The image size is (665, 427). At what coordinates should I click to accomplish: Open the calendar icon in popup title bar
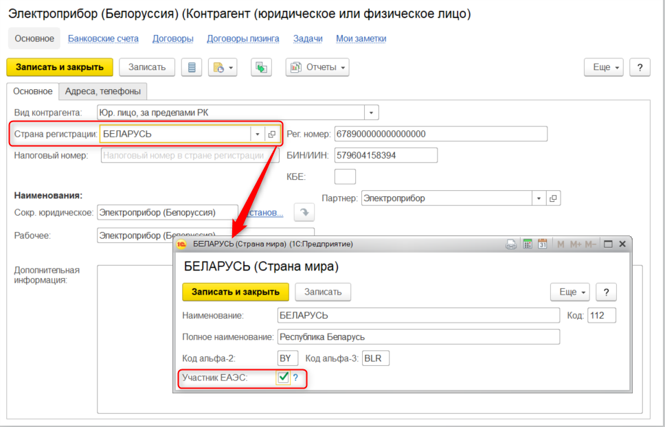tap(542, 244)
